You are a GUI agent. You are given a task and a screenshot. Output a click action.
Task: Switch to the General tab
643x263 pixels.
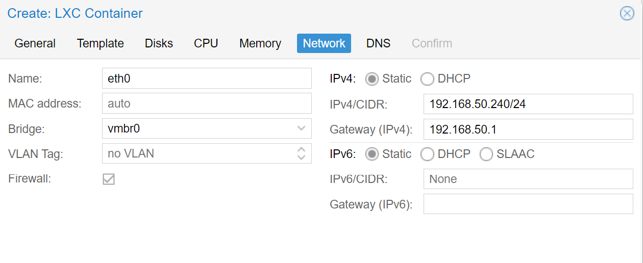[x=35, y=43]
